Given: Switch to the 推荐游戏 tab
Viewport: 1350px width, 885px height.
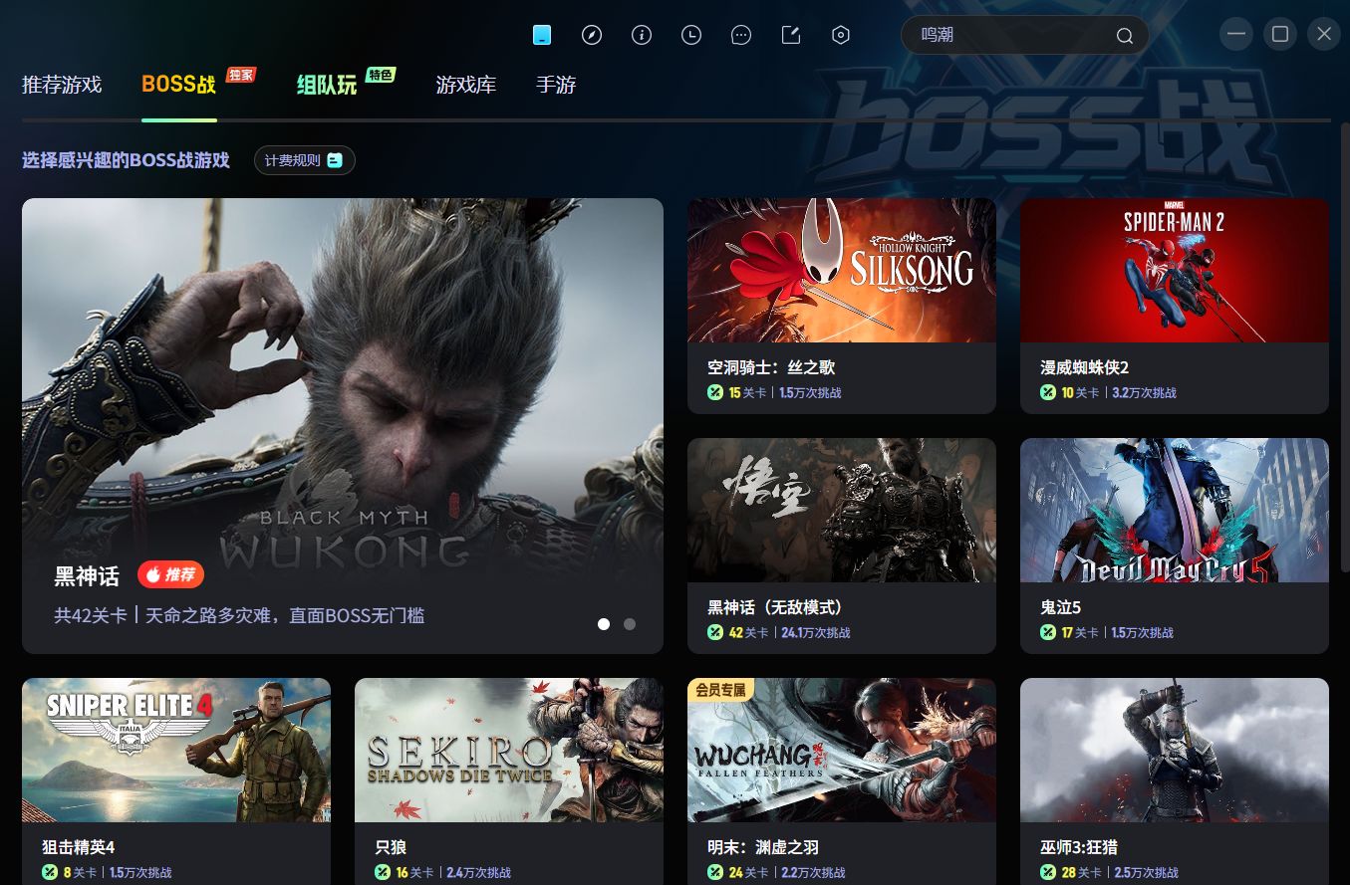Looking at the screenshot, I should click(62, 85).
